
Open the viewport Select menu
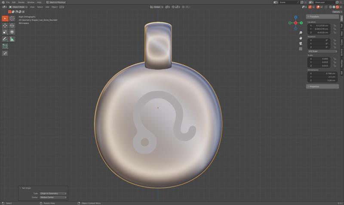coord(40,7)
